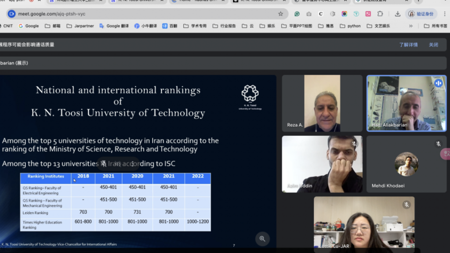Click the site info icon in address bar
Image resolution: width=450 pixels, height=253 pixels.
click(x=11, y=14)
